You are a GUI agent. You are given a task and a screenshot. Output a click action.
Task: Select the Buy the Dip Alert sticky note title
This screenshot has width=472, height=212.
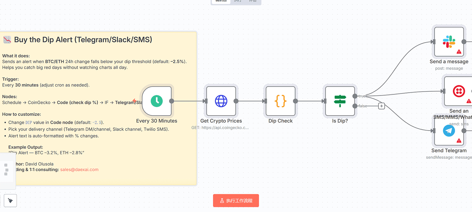point(83,40)
